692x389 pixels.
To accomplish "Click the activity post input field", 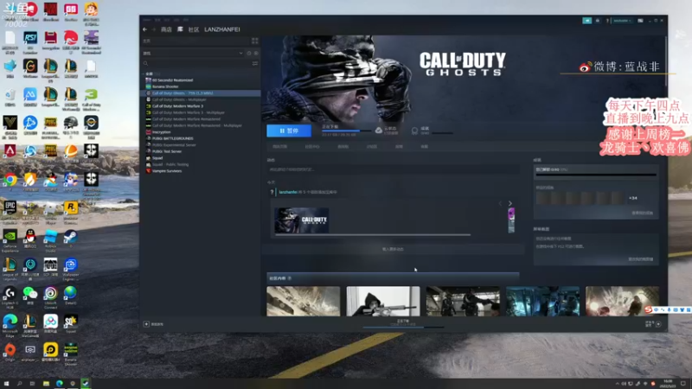I will pos(393,169).
